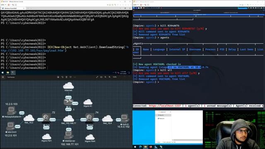Click eth0 label above WebServer
265x149 pixels.
(69, 130)
